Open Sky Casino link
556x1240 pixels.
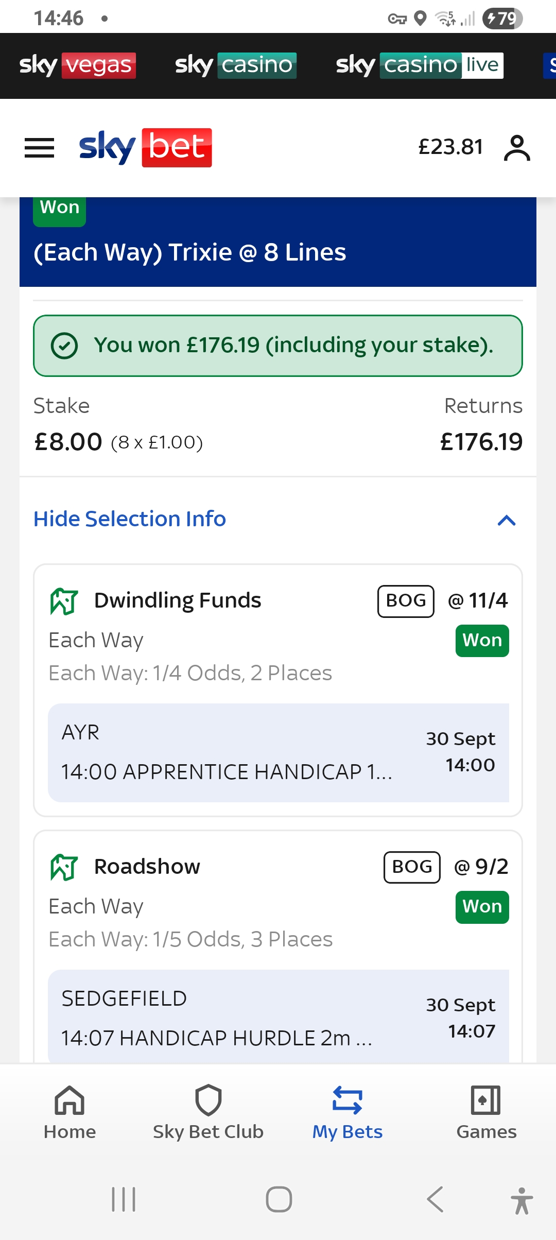point(236,65)
